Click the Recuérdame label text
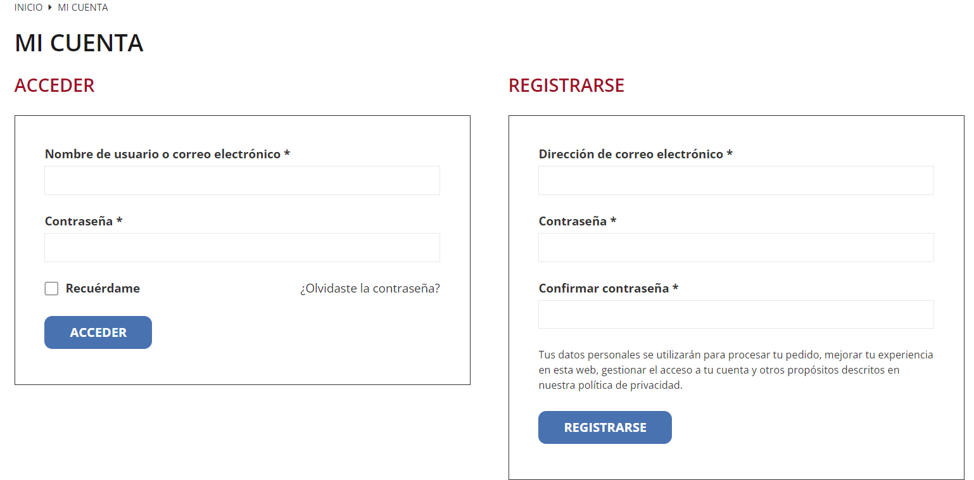The image size is (974, 480). 103,289
